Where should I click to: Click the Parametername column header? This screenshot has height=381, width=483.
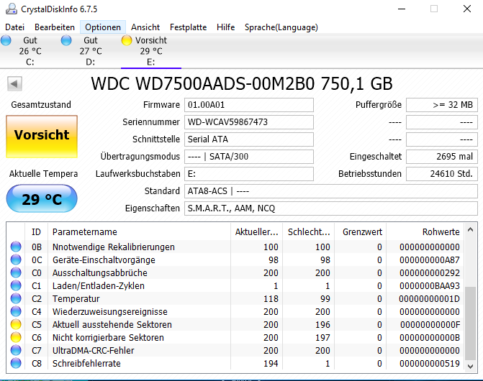point(139,231)
